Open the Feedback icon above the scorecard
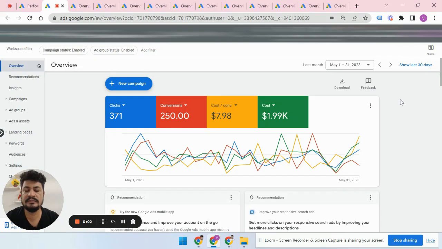The width and height of the screenshot is (442, 249). coord(368,84)
